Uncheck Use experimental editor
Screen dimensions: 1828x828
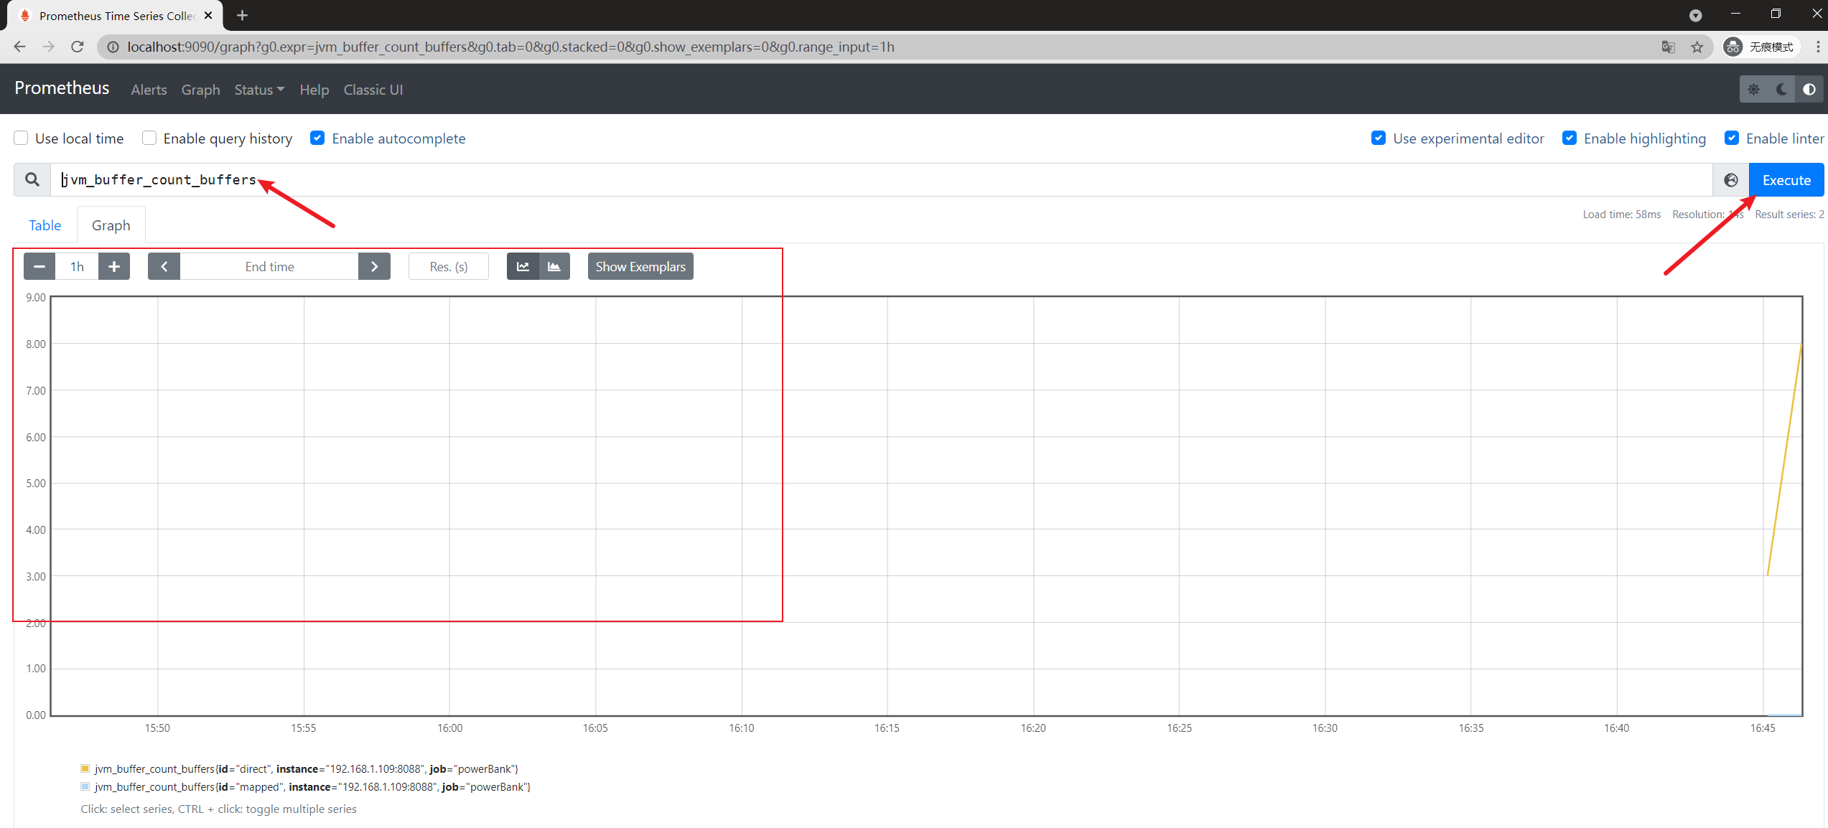click(1379, 138)
